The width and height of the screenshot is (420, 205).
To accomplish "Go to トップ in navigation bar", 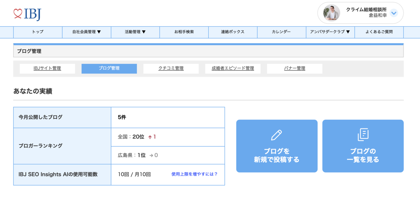I will [38, 32].
